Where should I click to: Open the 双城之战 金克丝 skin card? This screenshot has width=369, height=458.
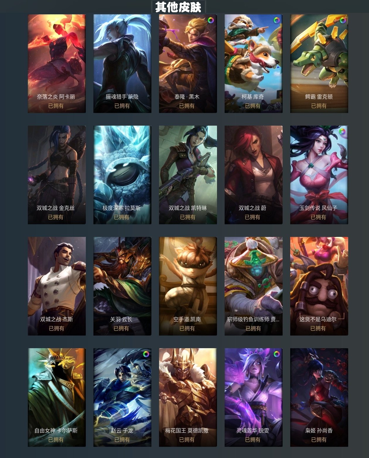(x=57, y=175)
